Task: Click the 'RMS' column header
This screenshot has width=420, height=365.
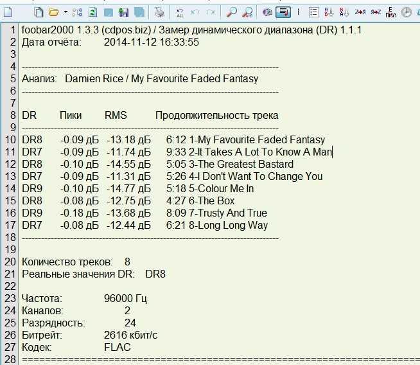Action: (116, 115)
